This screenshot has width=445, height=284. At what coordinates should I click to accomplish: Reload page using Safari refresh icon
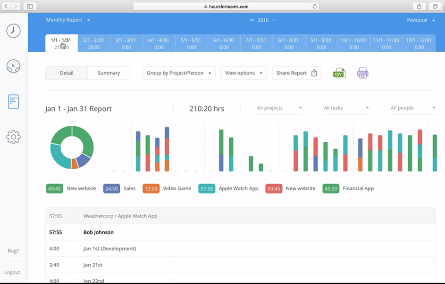[x=314, y=7]
